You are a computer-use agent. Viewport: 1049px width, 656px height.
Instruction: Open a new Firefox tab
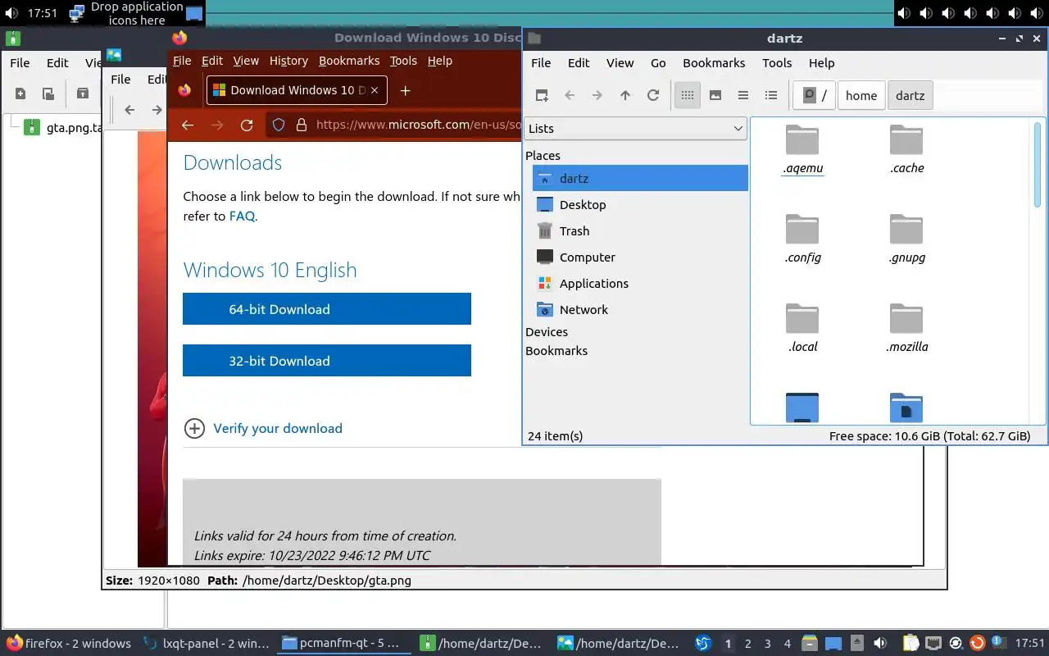(x=405, y=90)
